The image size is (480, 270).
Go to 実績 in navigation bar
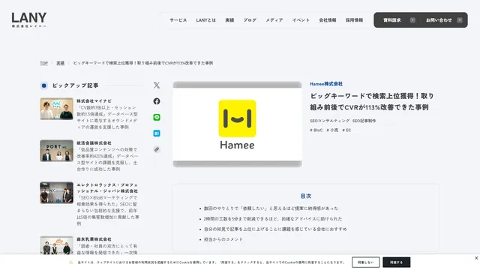click(x=229, y=20)
